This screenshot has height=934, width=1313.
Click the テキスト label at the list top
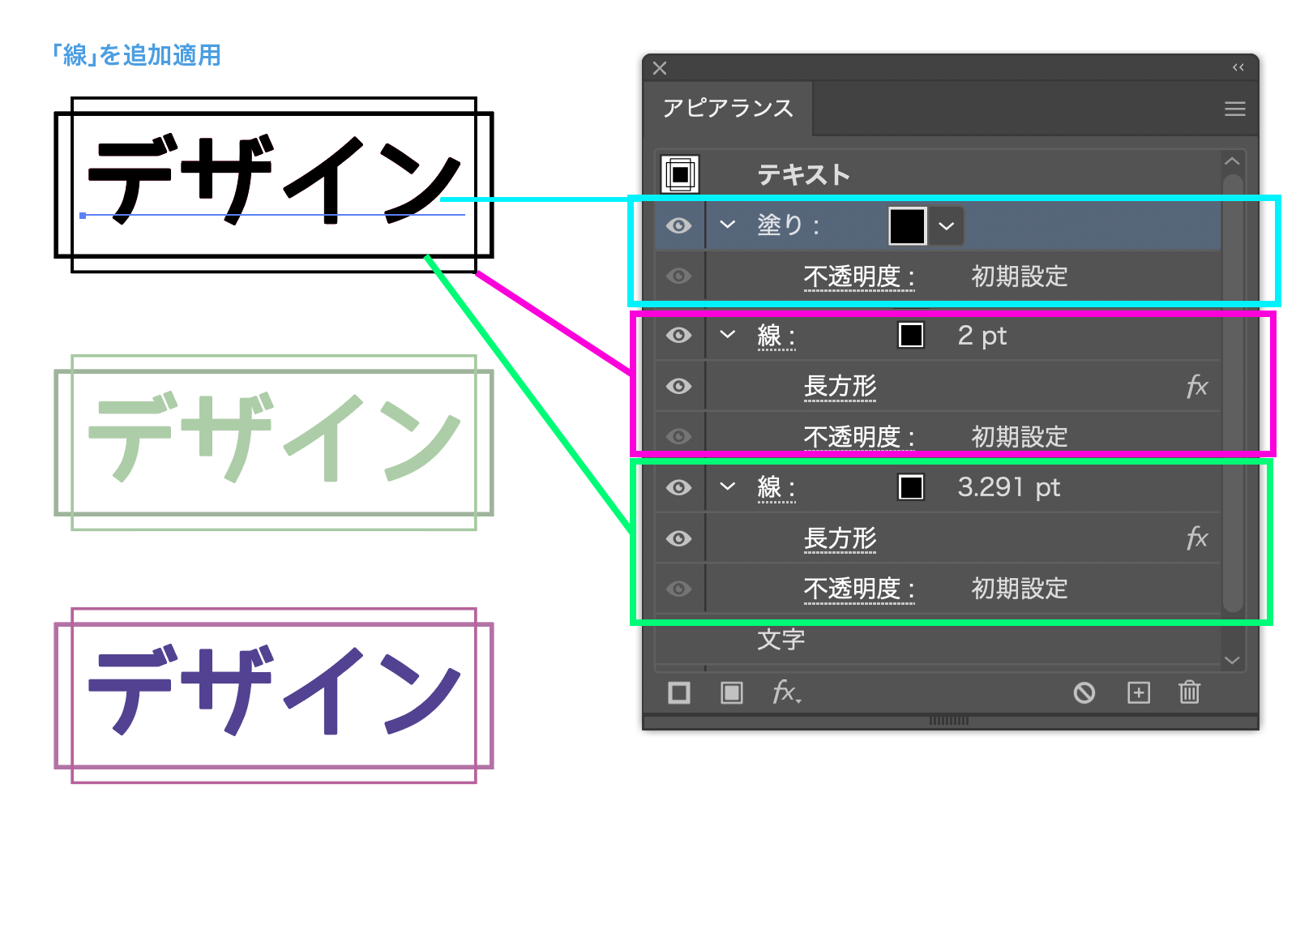coord(804,174)
